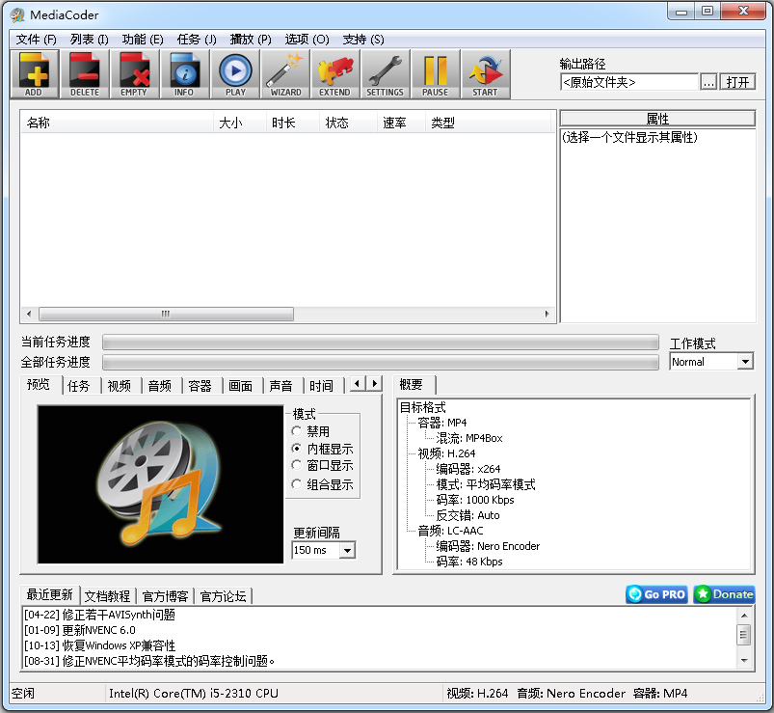
Task: Switch to the 音频 tab
Action: coord(160,386)
